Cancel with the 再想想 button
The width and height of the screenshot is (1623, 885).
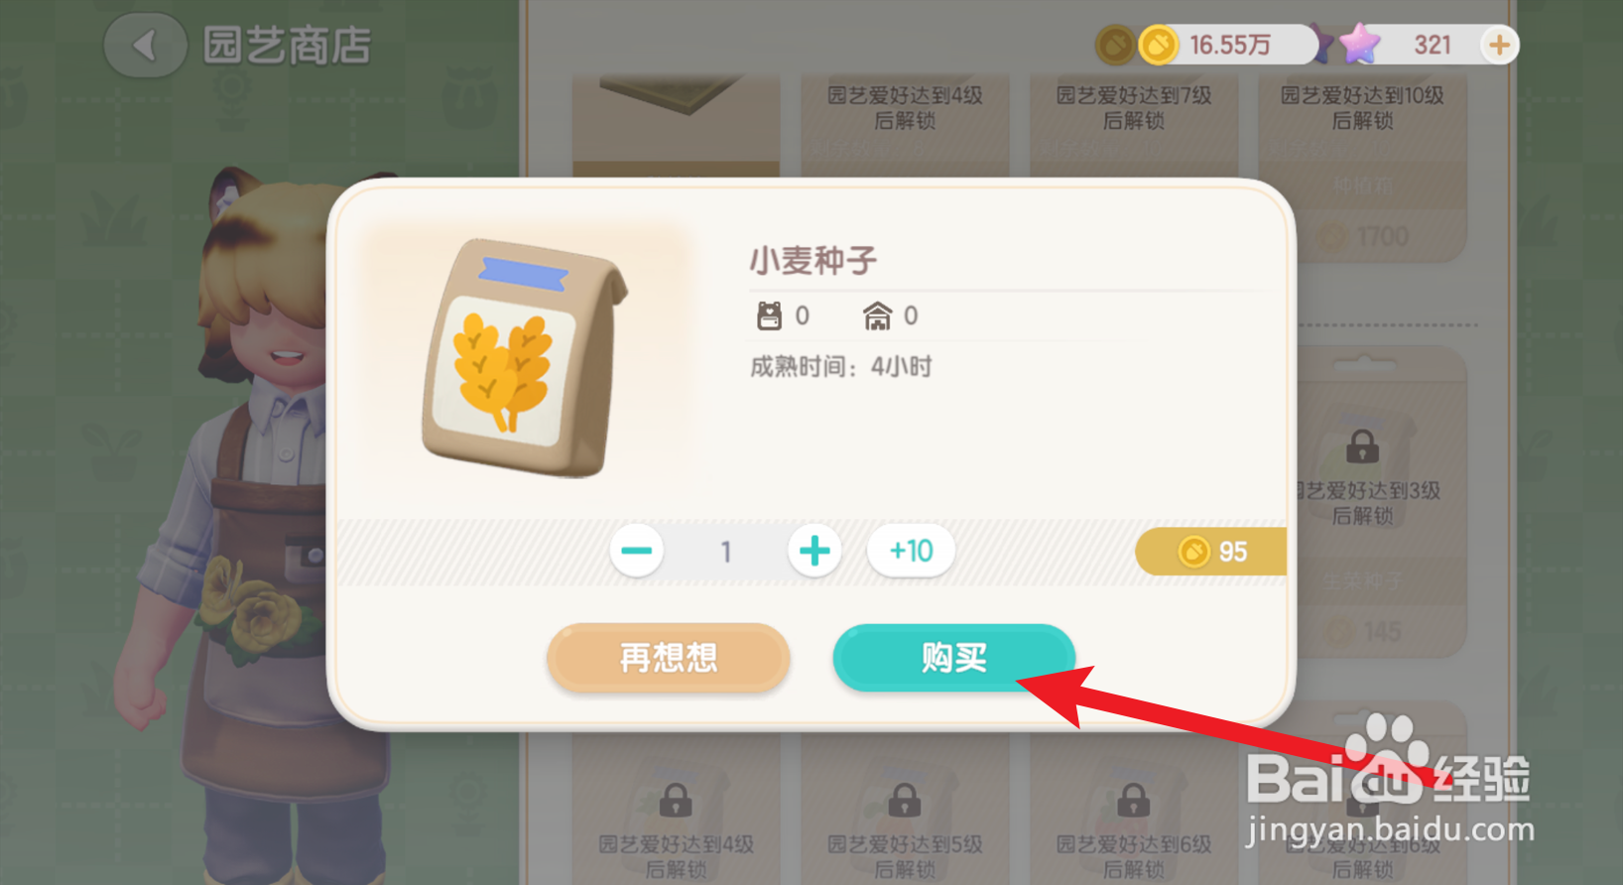tap(668, 657)
